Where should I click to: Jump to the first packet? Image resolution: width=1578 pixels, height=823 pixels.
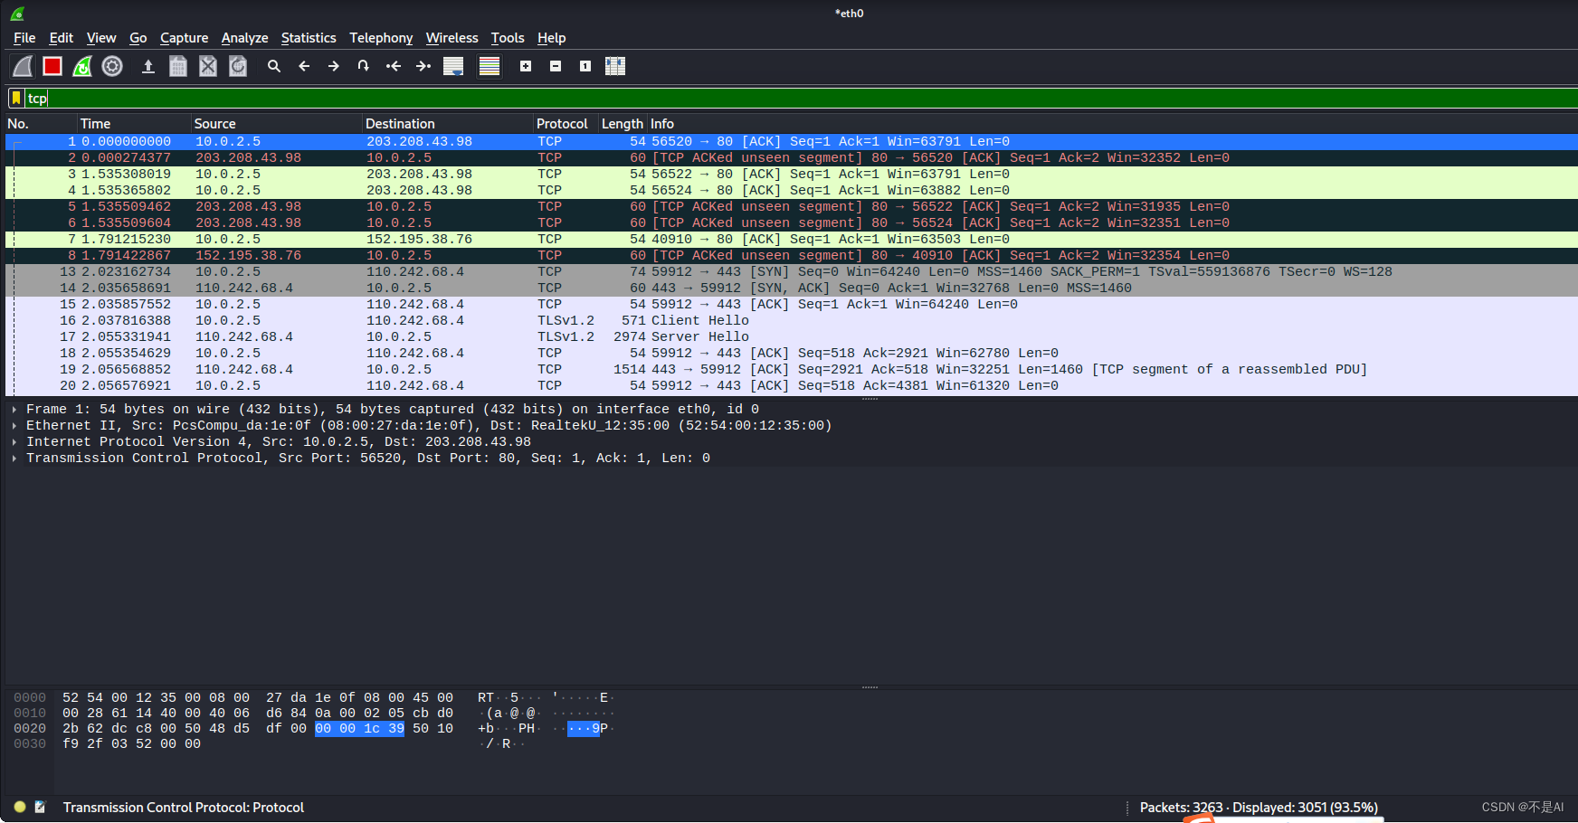394,66
